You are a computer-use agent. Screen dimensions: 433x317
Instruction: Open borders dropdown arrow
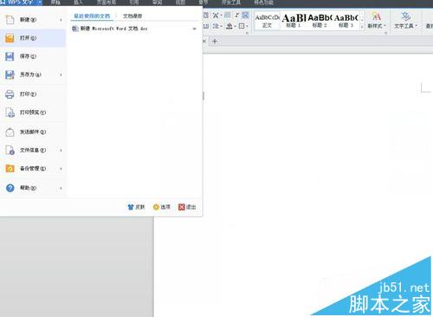(x=248, y=27)
